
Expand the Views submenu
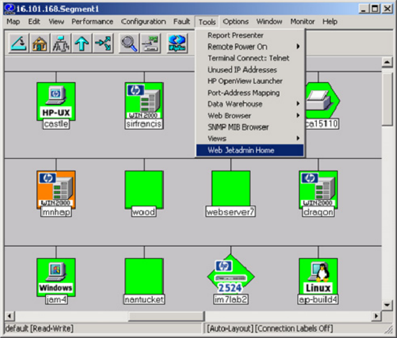click(x=250, y=138)
